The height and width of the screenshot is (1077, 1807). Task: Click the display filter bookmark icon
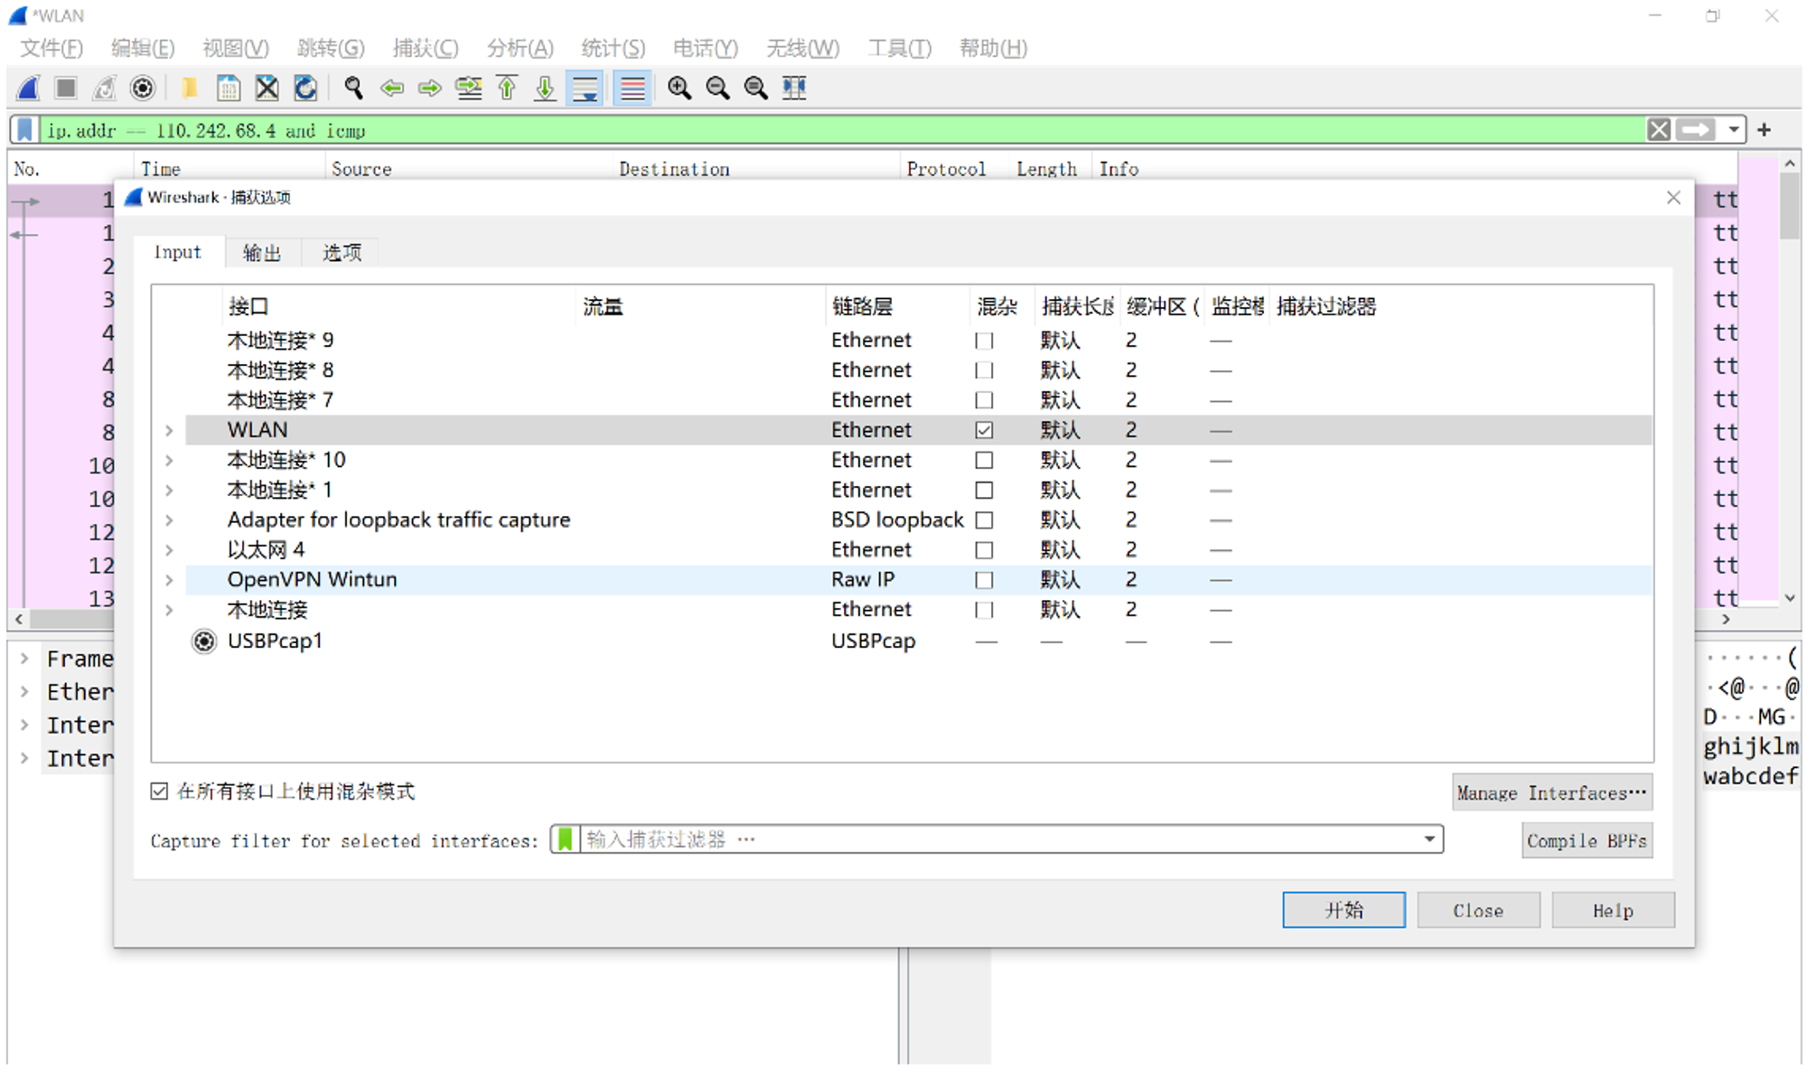click(25, 130)
